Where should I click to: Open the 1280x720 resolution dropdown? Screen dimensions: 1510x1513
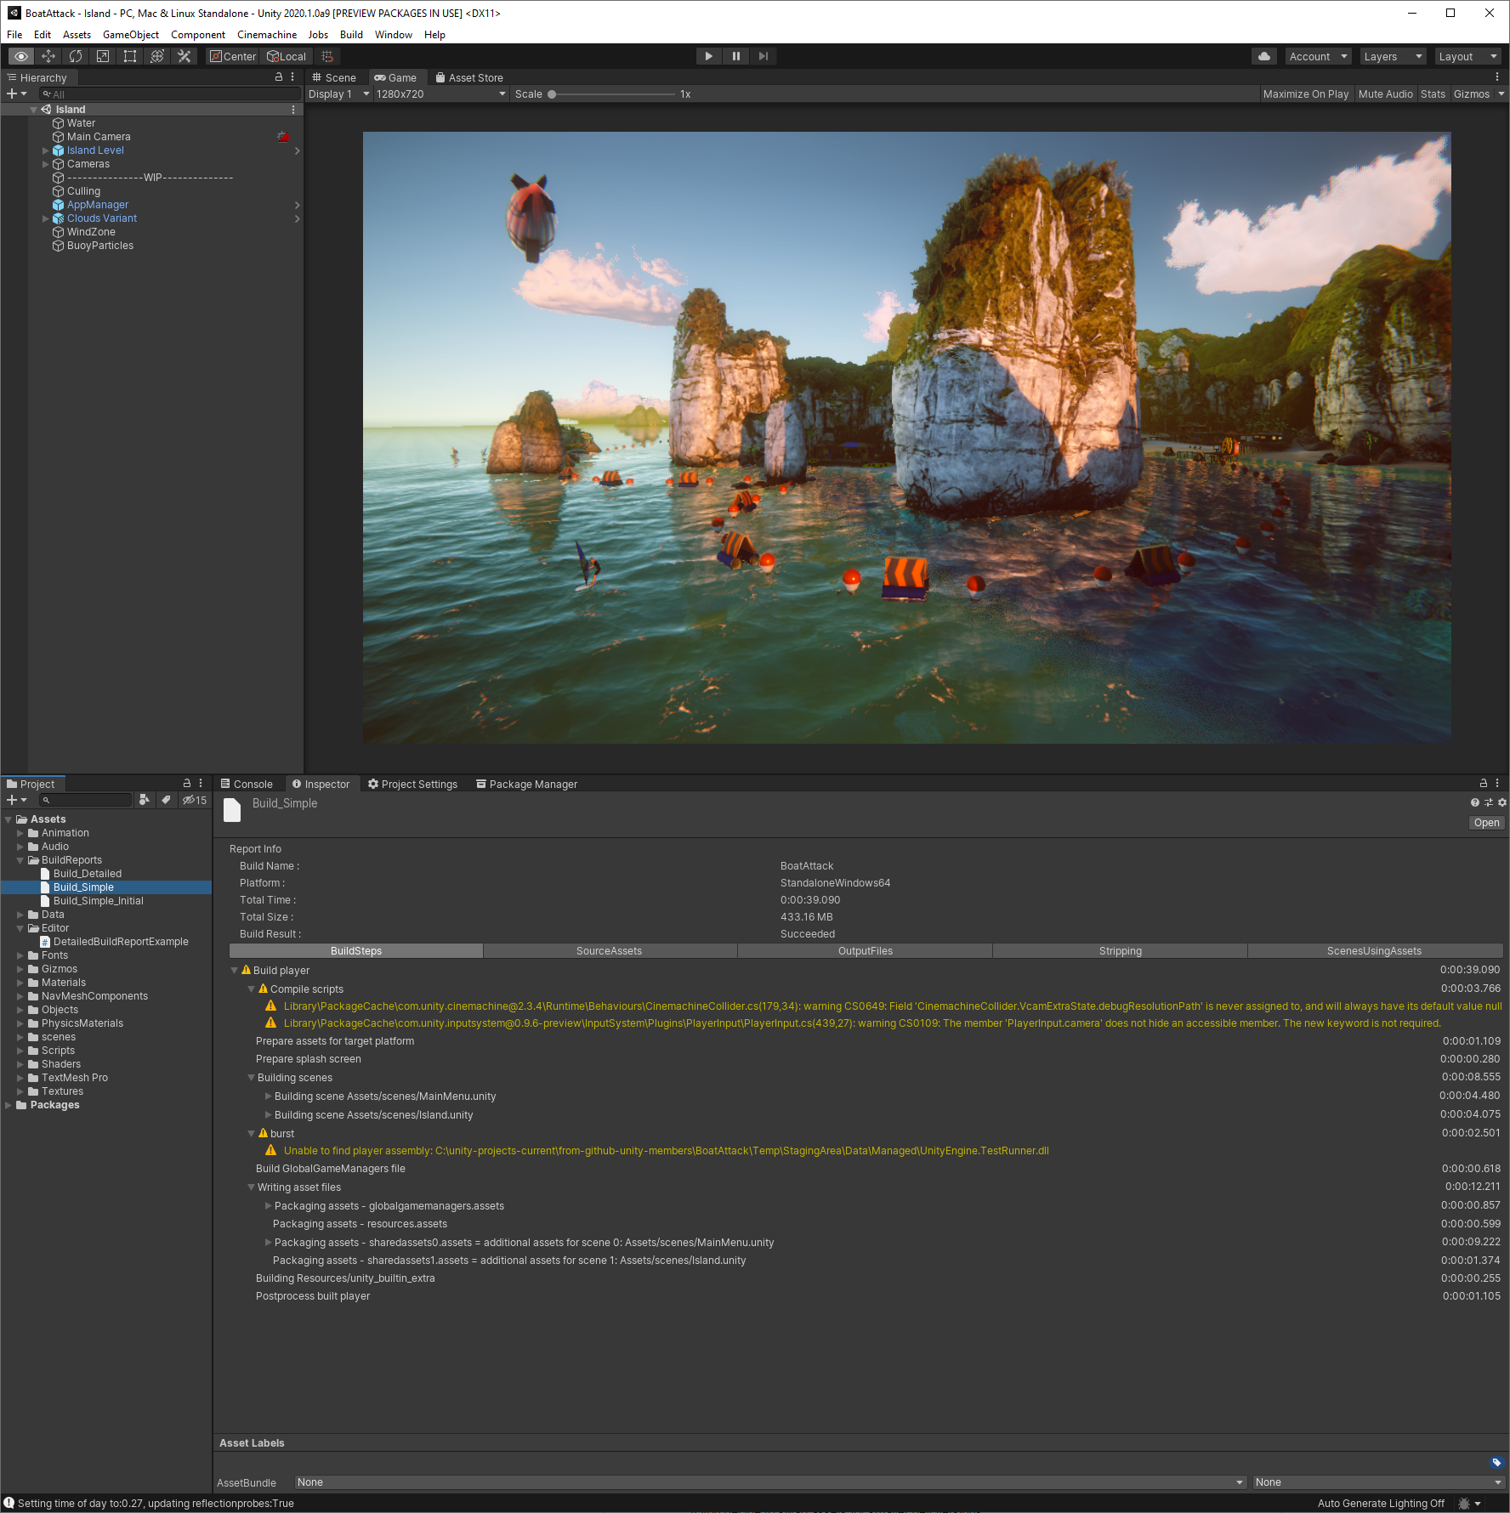point(440,94)
